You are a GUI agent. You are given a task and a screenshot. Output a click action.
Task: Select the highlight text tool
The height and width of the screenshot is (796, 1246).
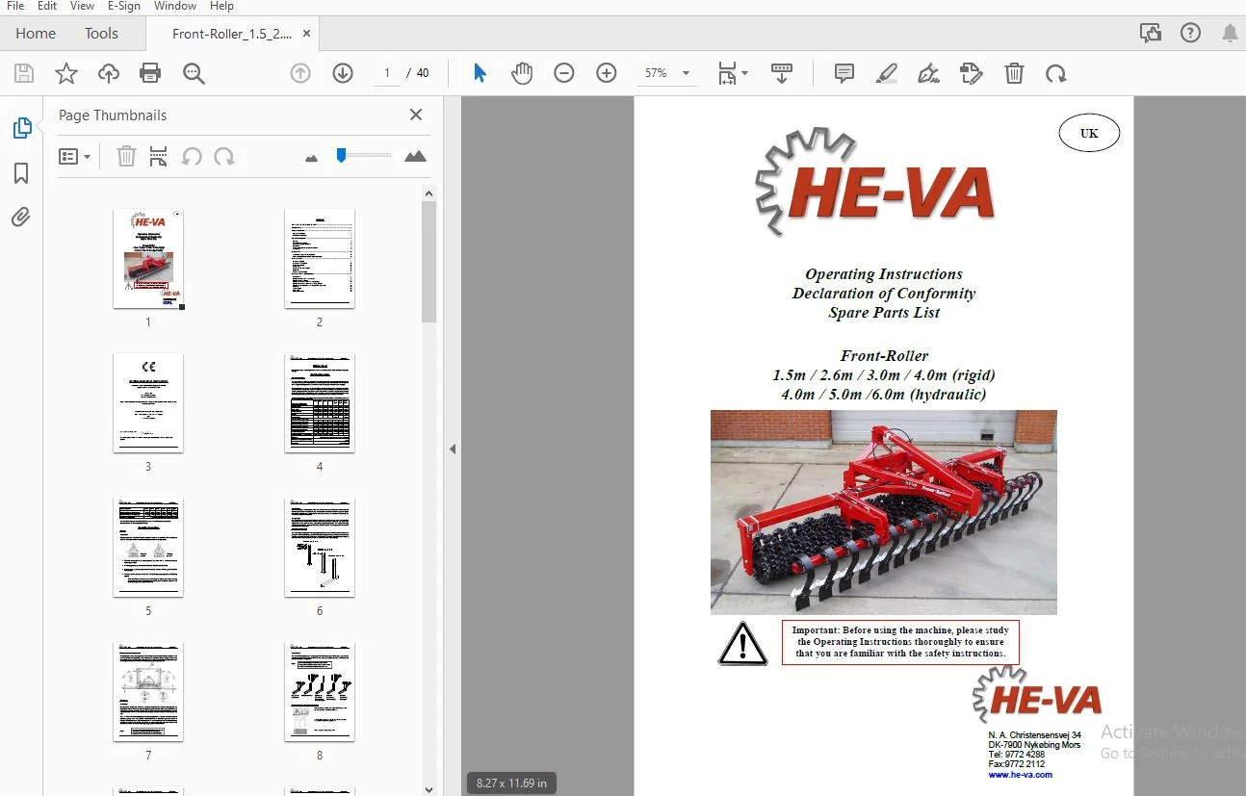pos(887,73)
